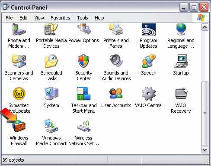
Task: Open the File menu
Action: click(9, 18)
